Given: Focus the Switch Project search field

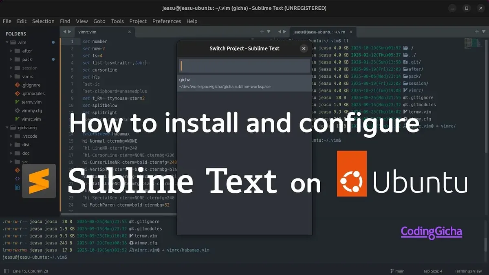Looking at the screenshot, I should (x=244, y=66).
